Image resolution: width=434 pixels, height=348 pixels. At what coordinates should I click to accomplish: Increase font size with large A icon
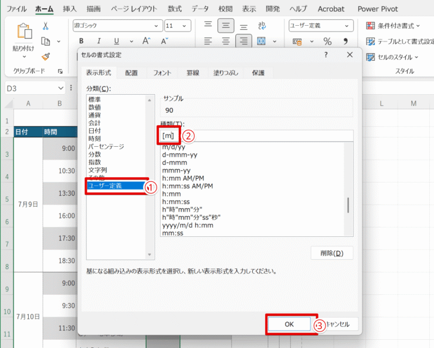[146, 41]
